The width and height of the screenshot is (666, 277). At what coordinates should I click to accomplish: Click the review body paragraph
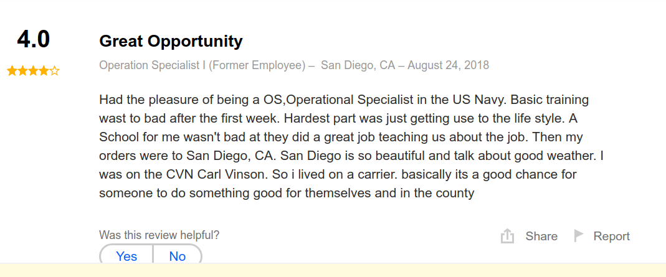coord(346,146)
